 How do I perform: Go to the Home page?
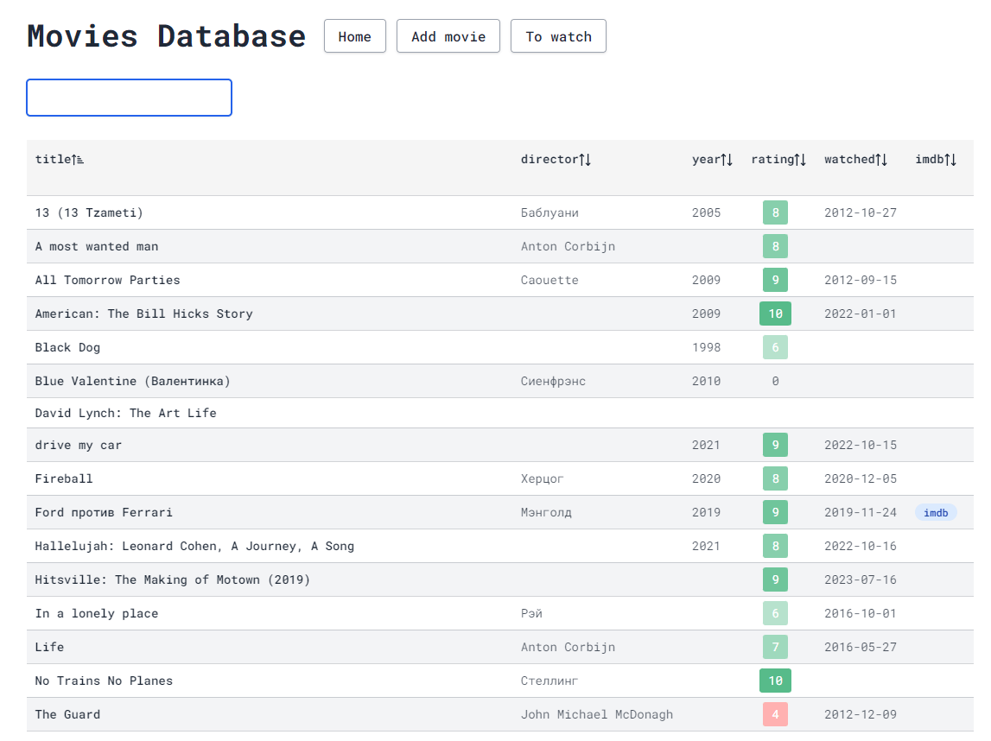(x=354, y=36)
